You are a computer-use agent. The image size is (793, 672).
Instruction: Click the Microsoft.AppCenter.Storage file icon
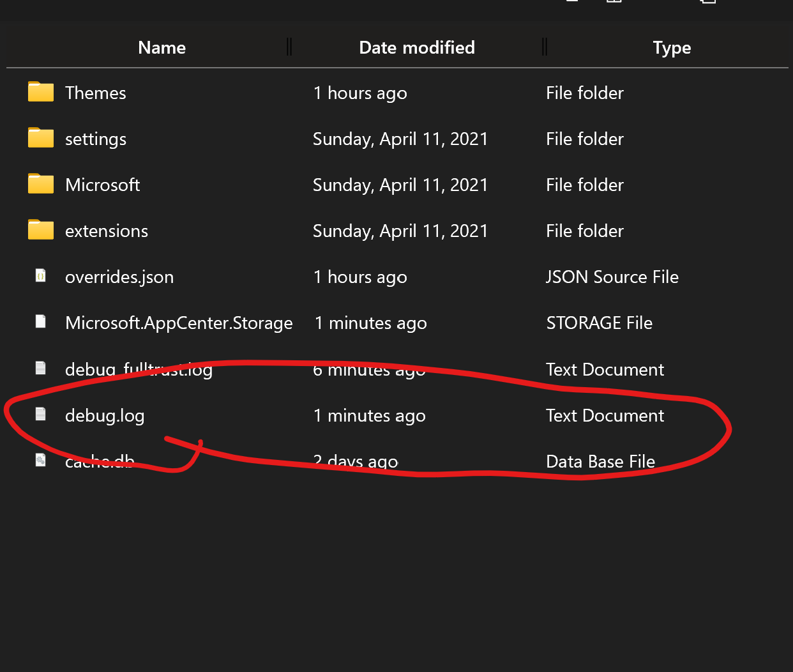point(40,322)
